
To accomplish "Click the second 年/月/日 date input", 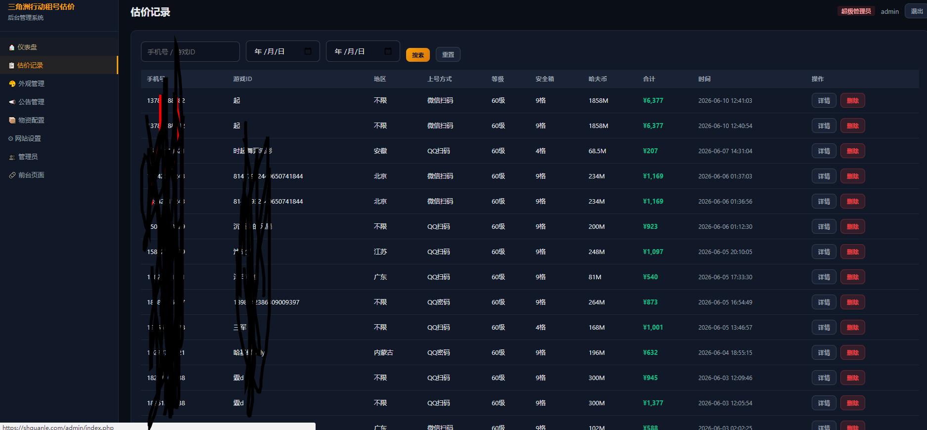I will click(x=363, y=51).
